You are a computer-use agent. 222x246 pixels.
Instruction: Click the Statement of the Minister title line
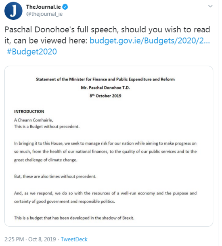[105, 80]
